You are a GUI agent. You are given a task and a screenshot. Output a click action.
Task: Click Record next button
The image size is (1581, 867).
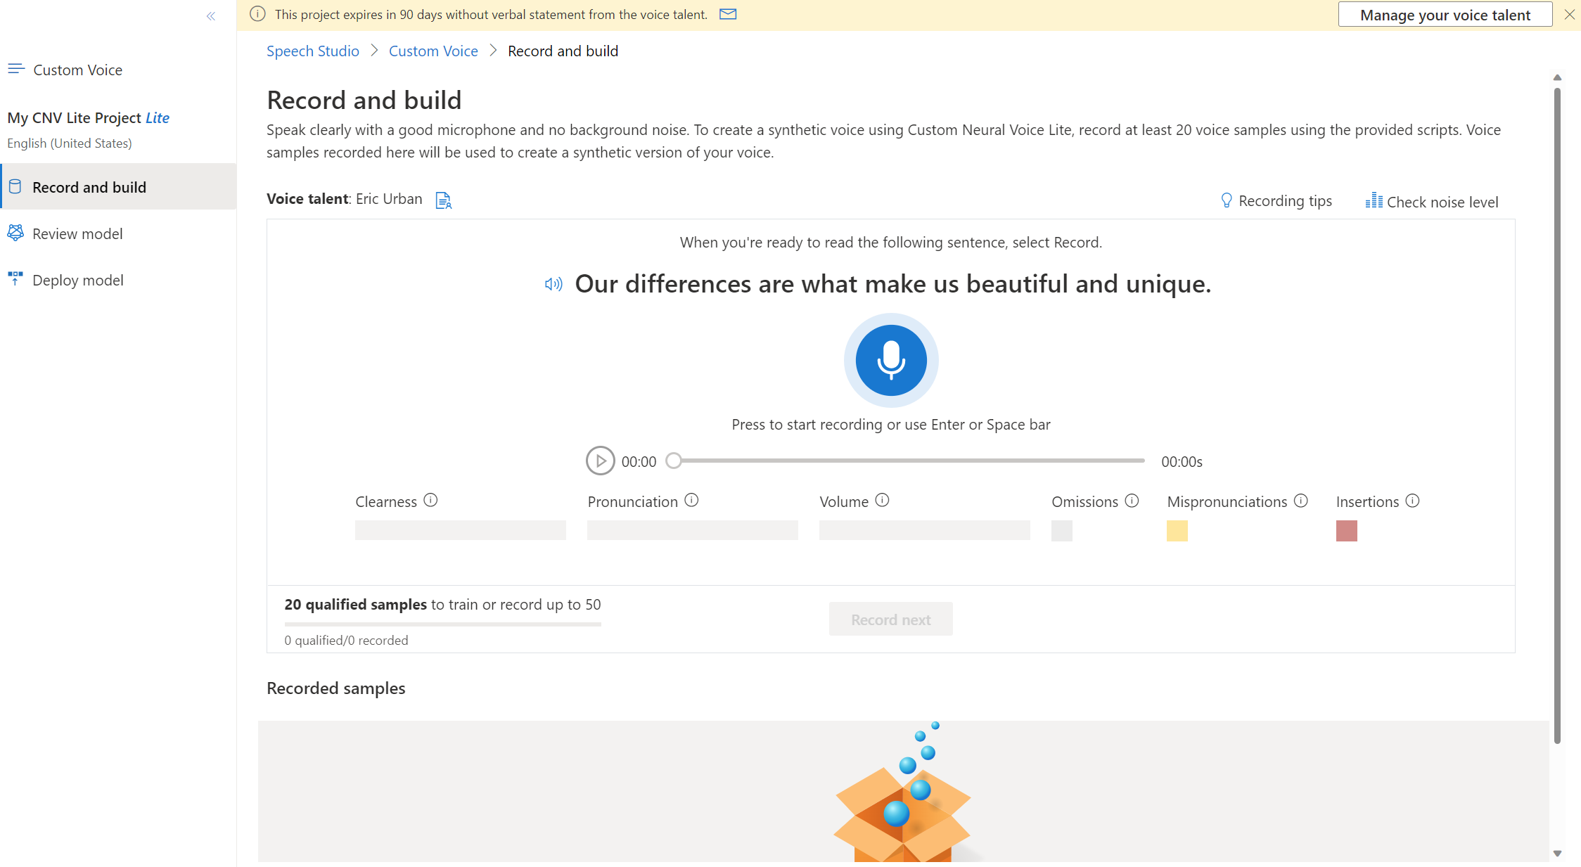pyautogui.click(x=890, y=619)
